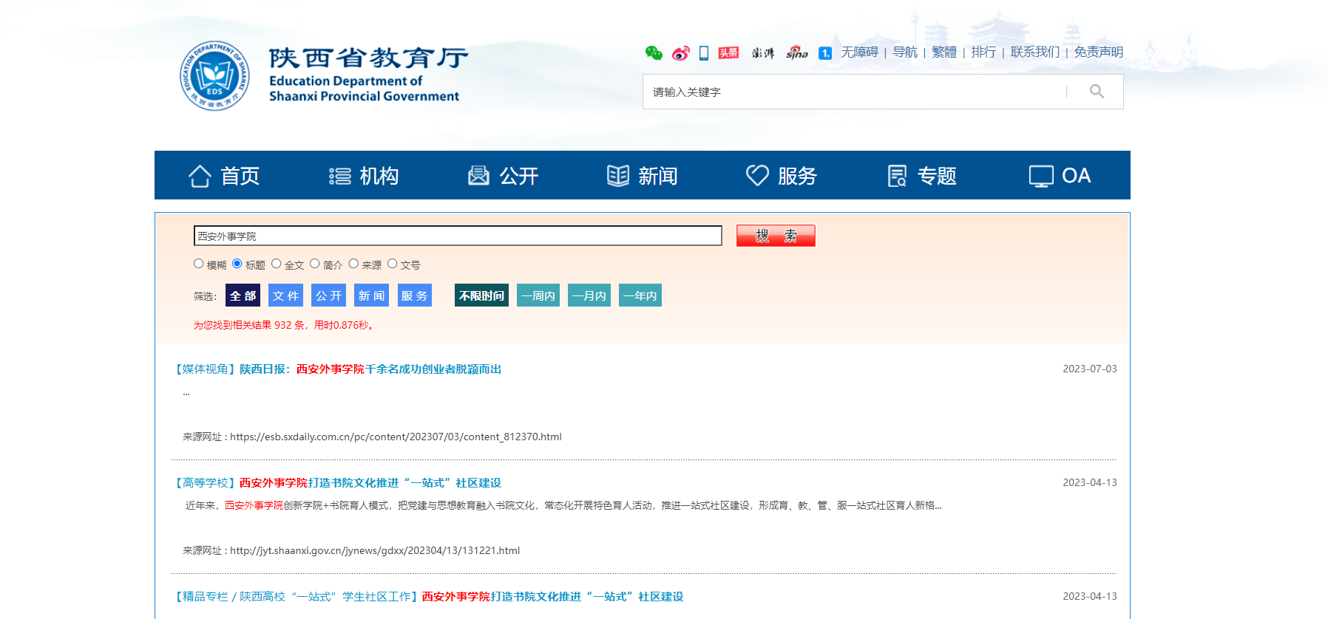Viewport: 1328px width, 619px height.
Task: Open the 首页 navigation label
Action: click(x=240, y=176)
